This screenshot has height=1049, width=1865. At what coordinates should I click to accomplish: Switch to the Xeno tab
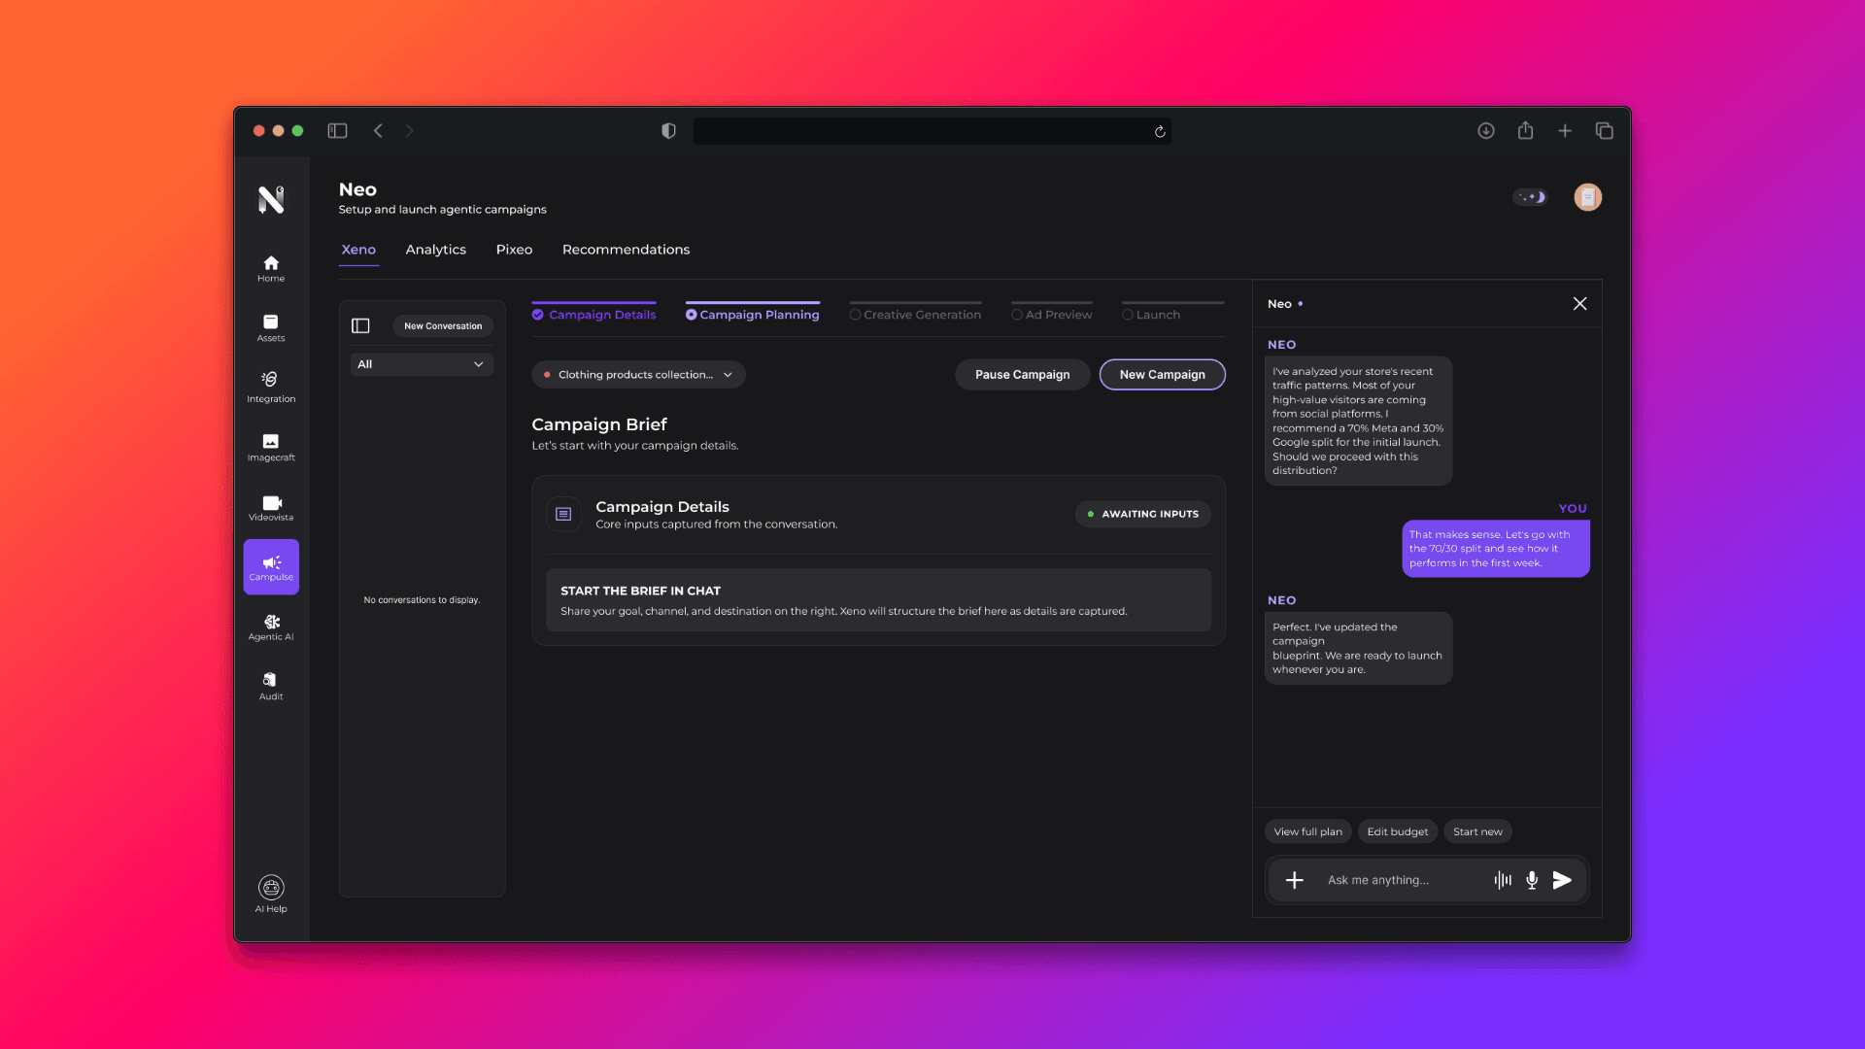(x=358, y=250)
